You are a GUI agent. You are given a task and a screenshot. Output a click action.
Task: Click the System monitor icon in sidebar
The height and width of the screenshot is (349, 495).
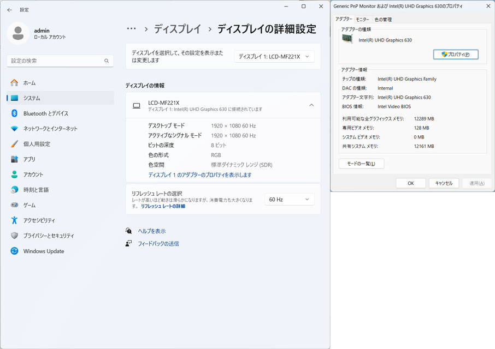click(x=14, y=98)
